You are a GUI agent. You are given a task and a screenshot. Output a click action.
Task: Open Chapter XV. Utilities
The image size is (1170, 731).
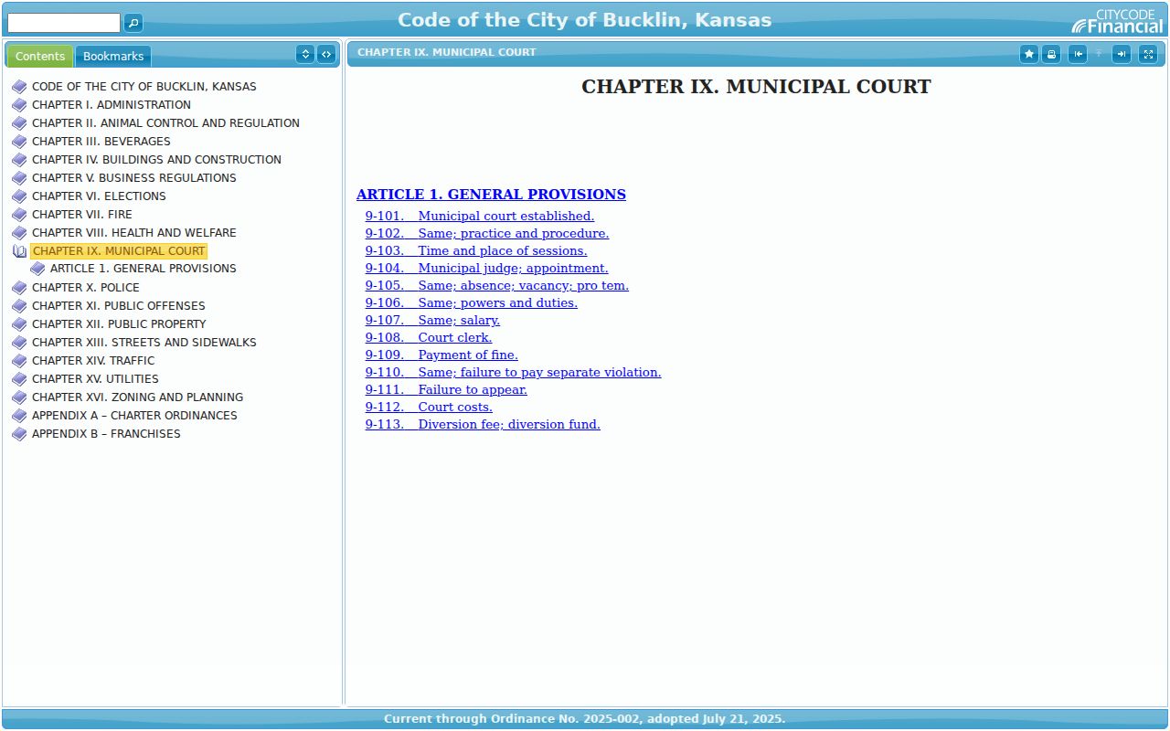point(95,379)
